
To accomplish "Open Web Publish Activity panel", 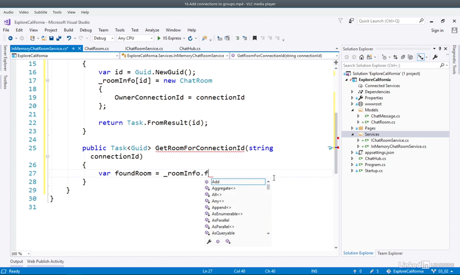I will [46, 262].
